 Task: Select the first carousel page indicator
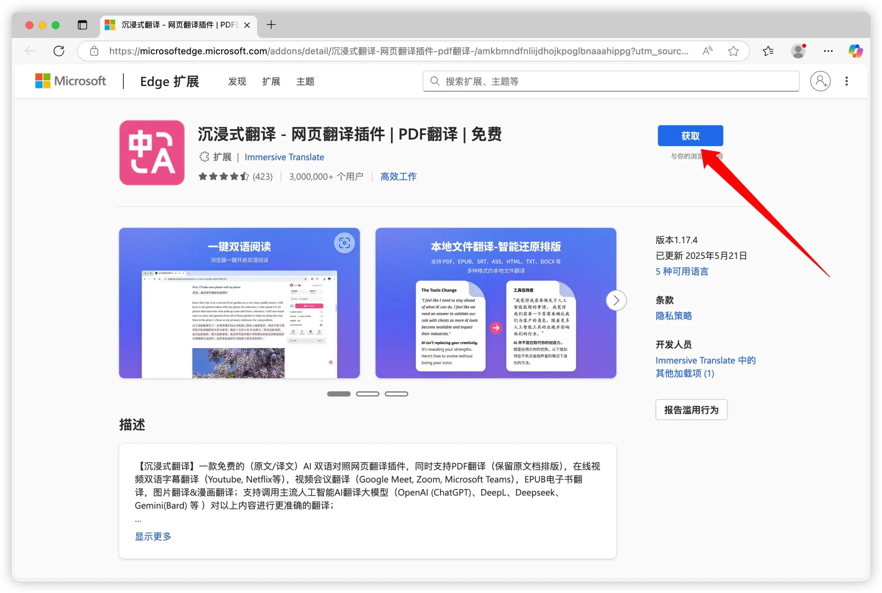click(x=339, y=394)
